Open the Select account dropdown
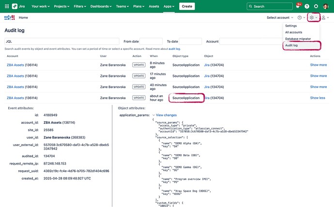The width and height of the screenshot is (334, 207). [280, 17]
